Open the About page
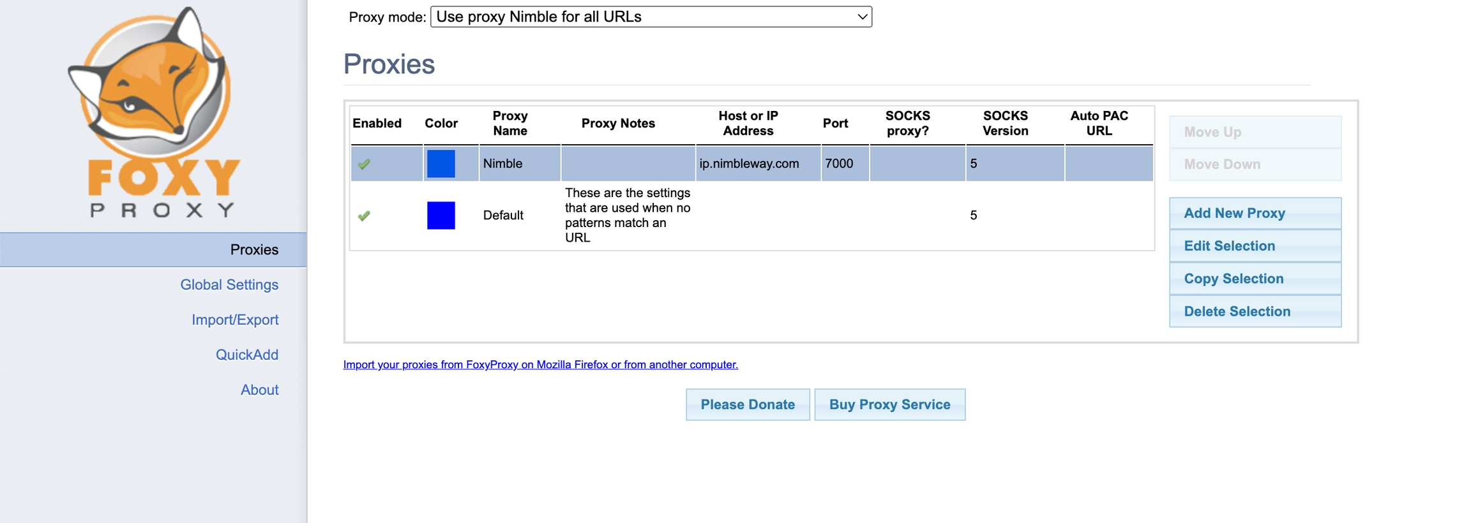 [259, 390]
